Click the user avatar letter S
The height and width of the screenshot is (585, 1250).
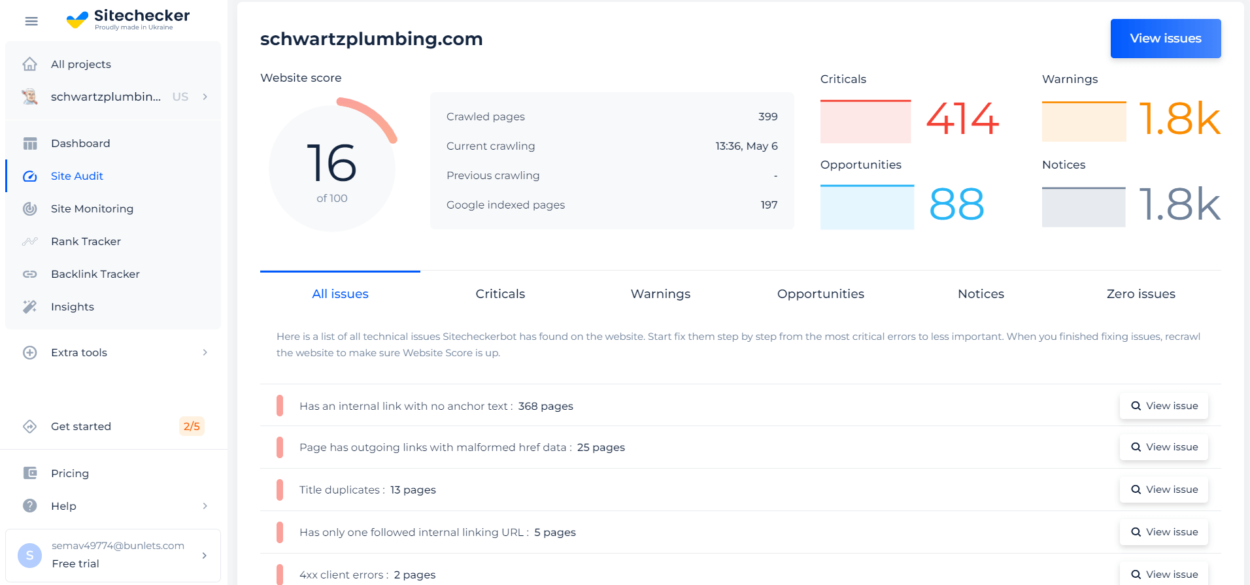click(x=29, y=555)
